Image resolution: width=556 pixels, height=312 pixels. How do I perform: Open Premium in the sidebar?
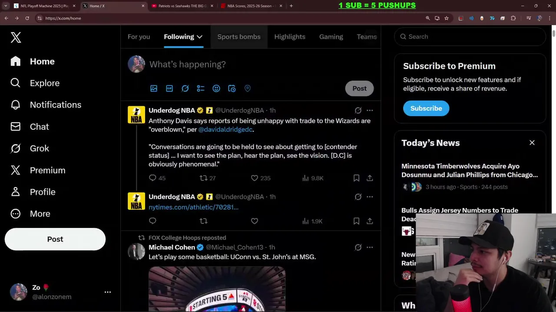click(38, 170)
